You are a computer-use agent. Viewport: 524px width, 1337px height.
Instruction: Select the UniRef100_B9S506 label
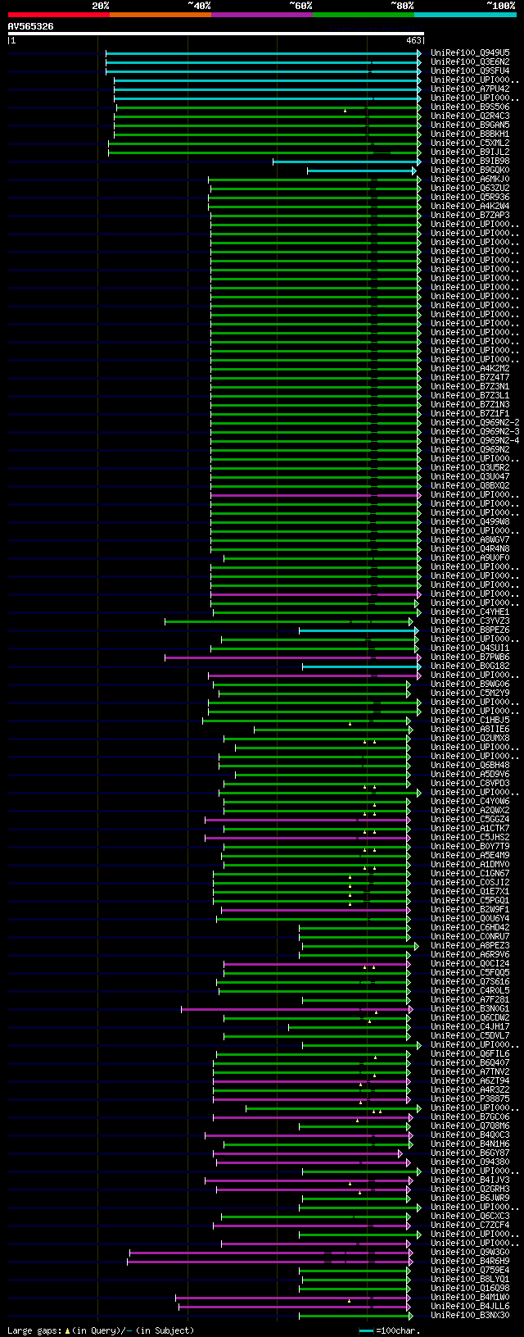470,107
